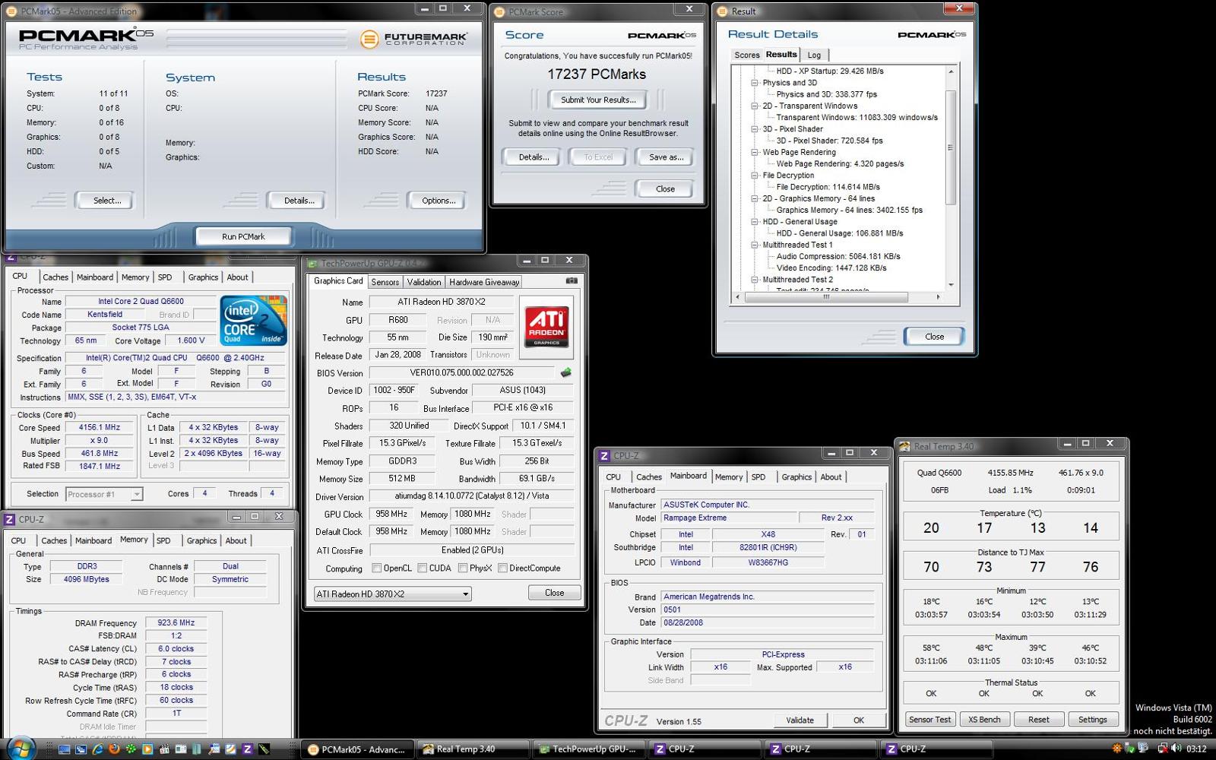This screenshot has height=760, width=1216.
Task: Collapse the HDD - General Usage node
Action: (x=755, y=222)
